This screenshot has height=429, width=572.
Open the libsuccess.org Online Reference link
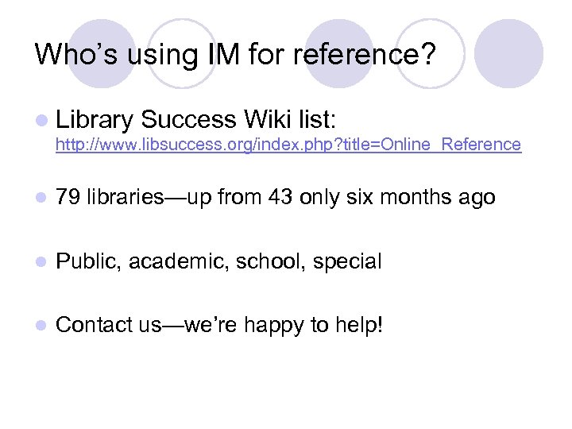[x=288, y=145]
